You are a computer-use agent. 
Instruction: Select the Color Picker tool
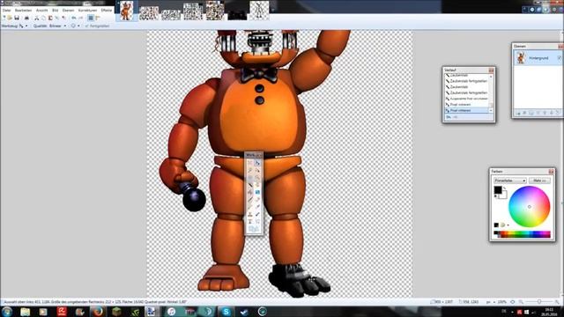257,207
